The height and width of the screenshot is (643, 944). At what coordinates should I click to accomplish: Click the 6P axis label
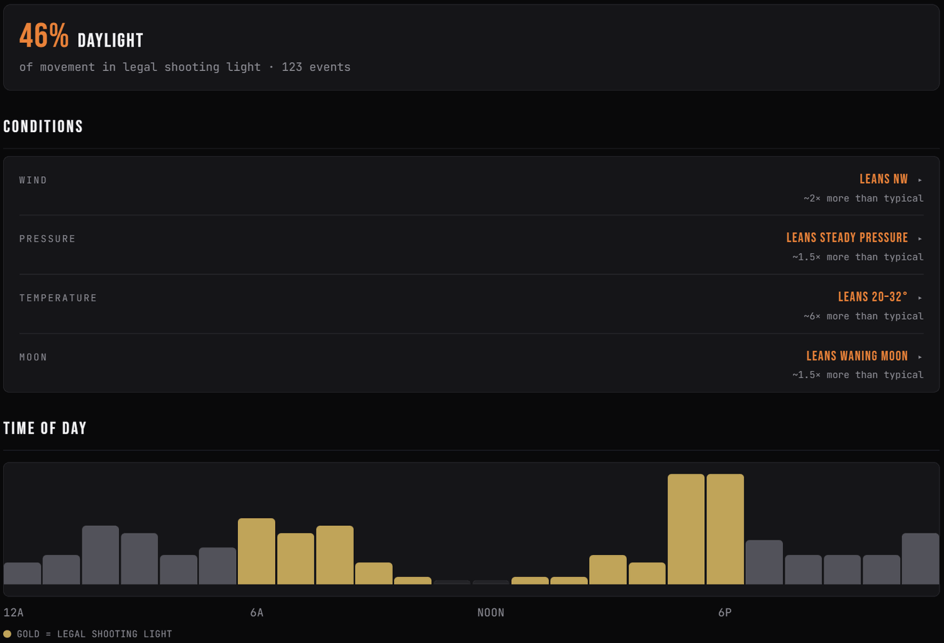pyautogui.click(x=725, y=613)
